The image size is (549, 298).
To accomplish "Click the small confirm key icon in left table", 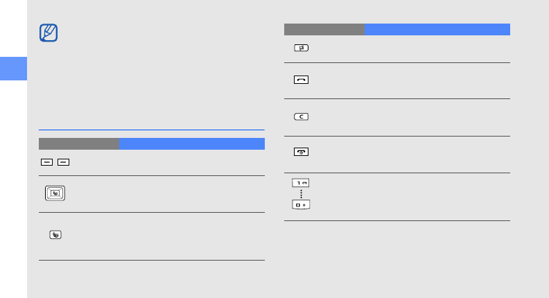I will point(55,236).
